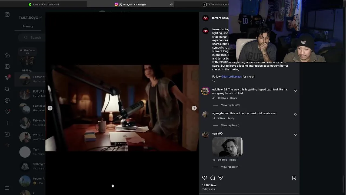346x195 pixels.
Task: Open Reels icon in sidebar
Action: coord(7,66)
